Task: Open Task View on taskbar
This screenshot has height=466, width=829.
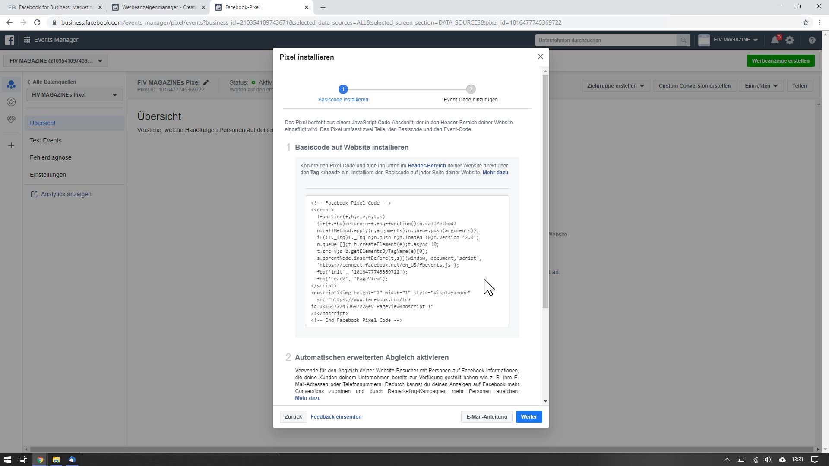Action: point(23,460)
